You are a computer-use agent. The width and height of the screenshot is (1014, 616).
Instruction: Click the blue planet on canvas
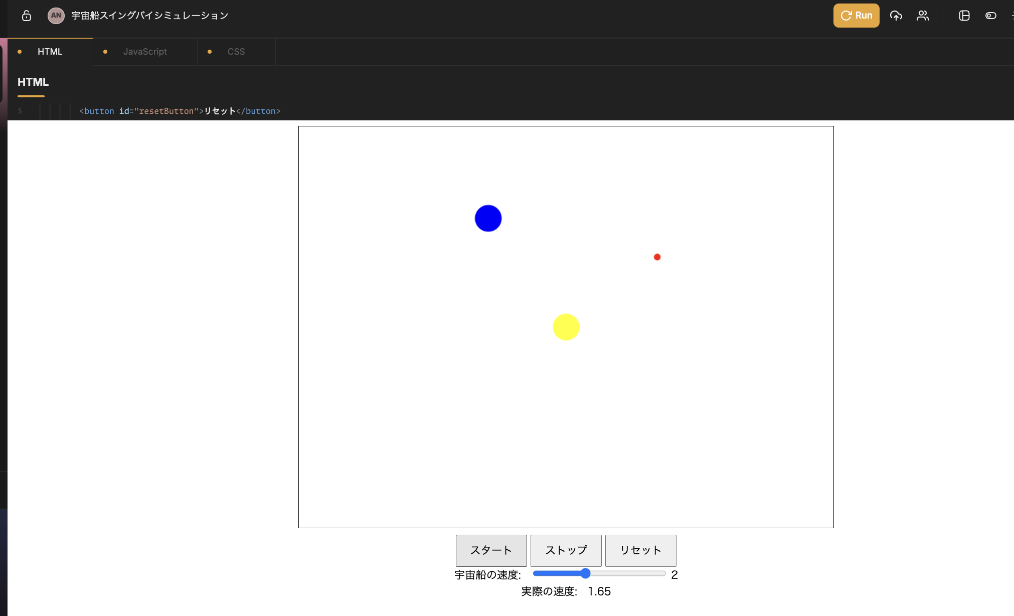[488, 218]
